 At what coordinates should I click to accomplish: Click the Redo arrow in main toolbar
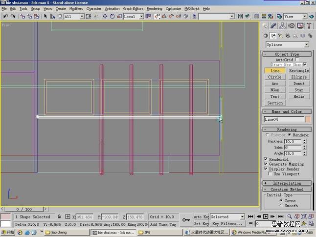coord(13,16)
